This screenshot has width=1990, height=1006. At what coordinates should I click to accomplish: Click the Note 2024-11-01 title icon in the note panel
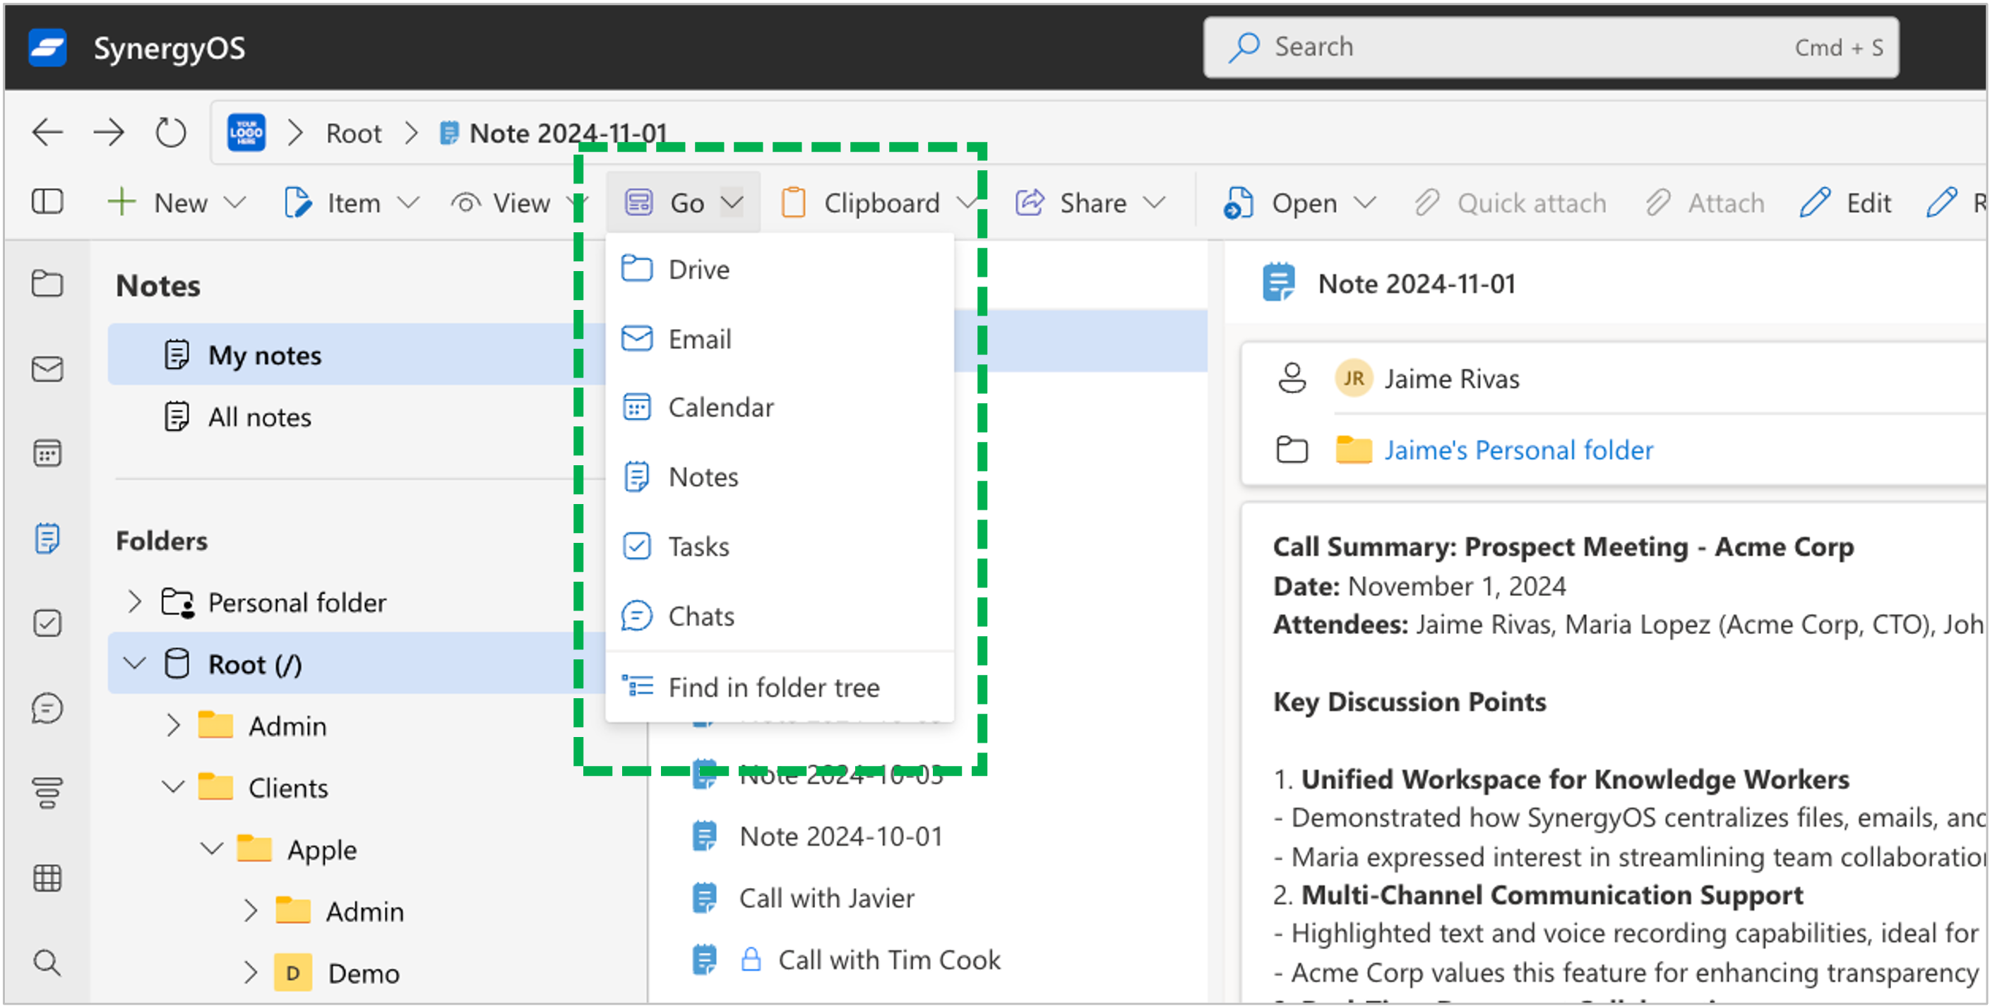[x=1278, y=282]
